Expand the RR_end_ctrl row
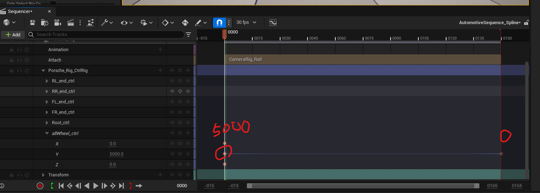Viewport: 540px width, 193px height. [x=47, y=92]
